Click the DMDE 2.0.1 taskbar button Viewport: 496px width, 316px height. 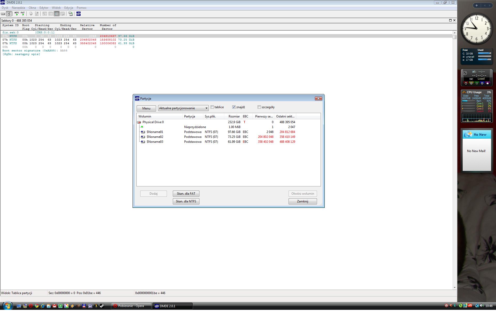coord(172,306)
